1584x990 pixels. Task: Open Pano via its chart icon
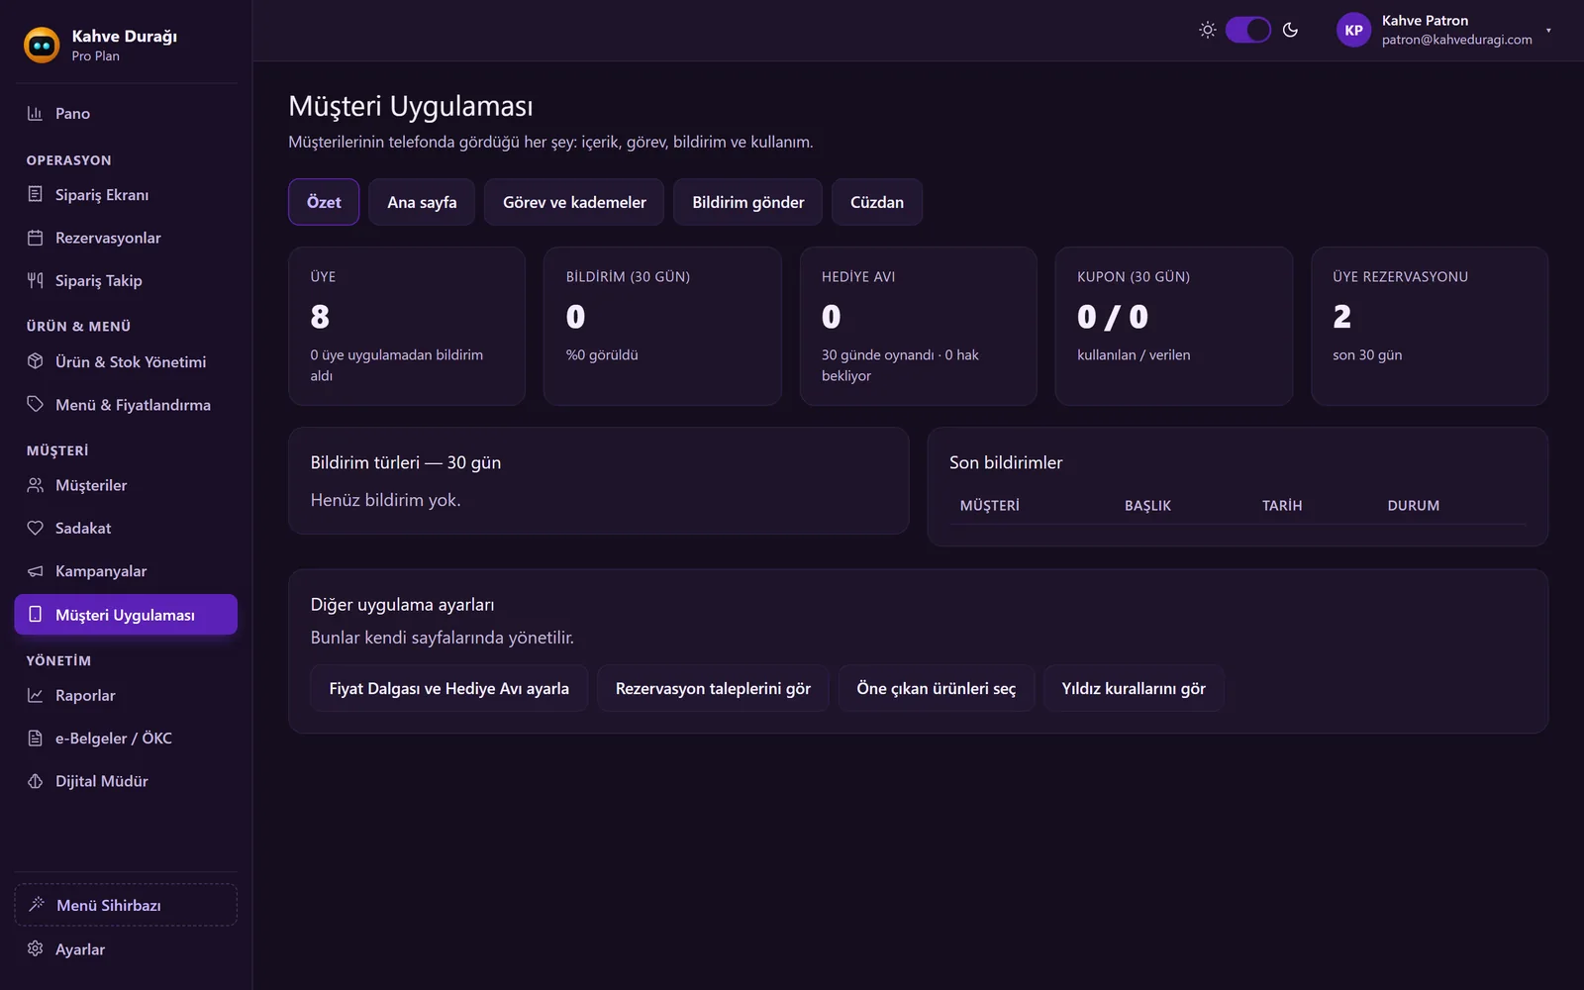click(35, 113)
